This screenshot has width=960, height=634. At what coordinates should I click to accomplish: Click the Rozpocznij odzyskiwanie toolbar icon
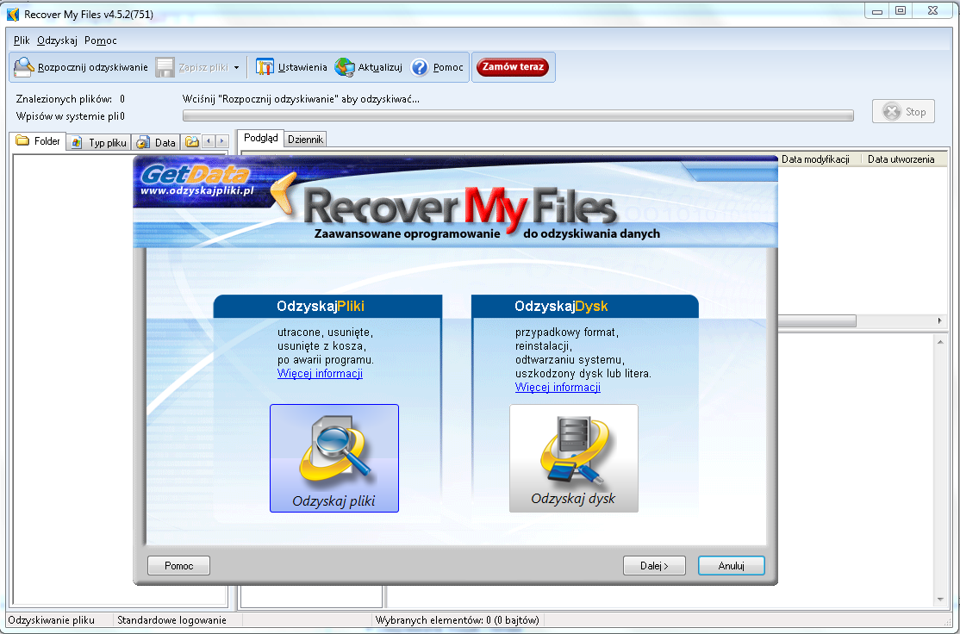pos(24,67)
